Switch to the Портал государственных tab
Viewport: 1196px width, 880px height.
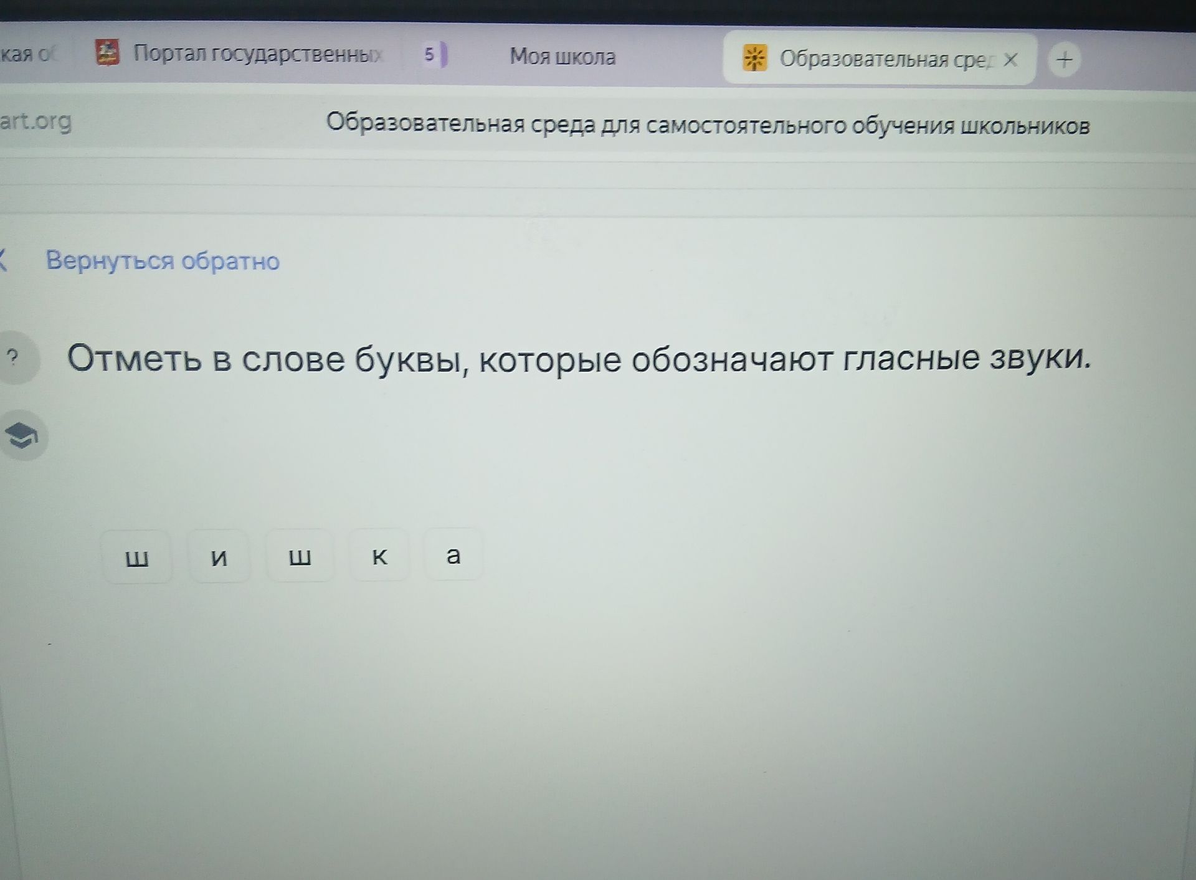(240, 54)
